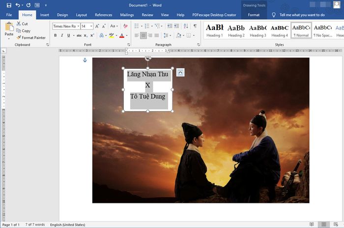Align text to the left

click(x=137, y=35)
